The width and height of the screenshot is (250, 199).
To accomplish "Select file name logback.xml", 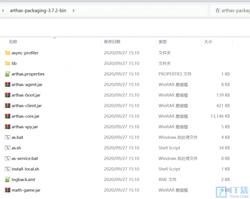I will tap(23, 179).
